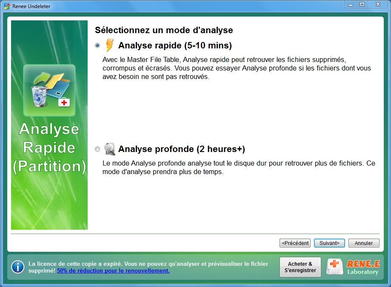Click the recycle bin recovery logo
391x287 pixels.
tap(49, 90)
